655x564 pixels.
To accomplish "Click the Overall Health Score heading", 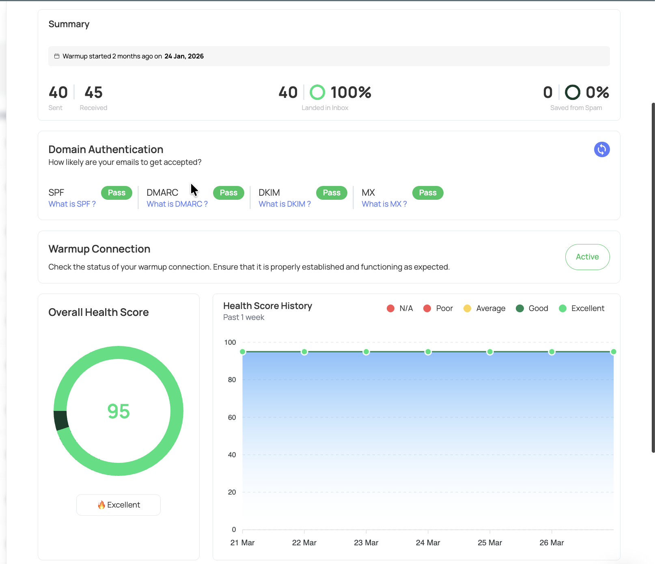I will point(99,312).
